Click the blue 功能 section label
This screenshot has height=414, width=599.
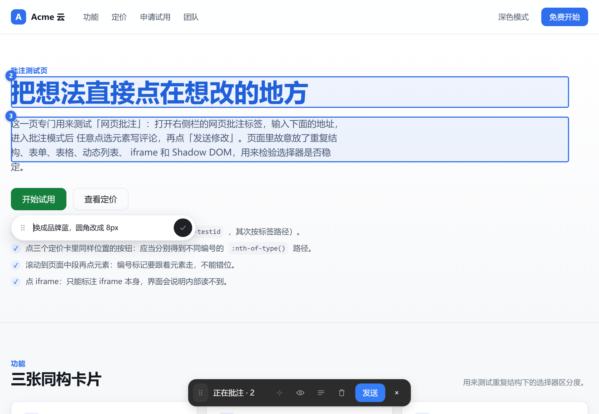(18, 364)
